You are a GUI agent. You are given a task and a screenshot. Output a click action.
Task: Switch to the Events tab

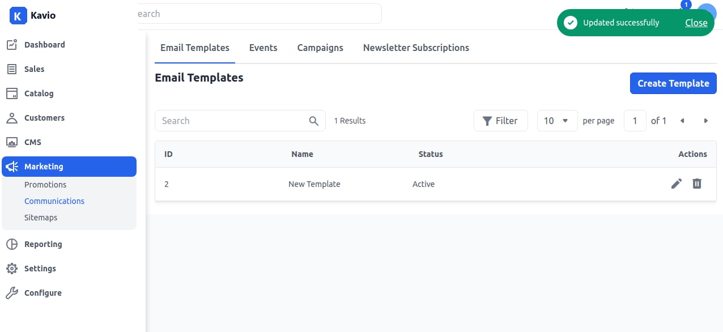(263, 48)
